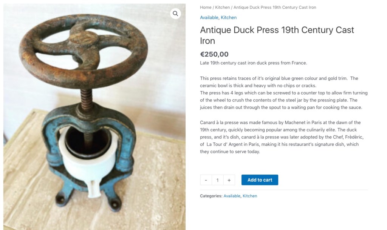Open Available beside the Categories label
This screenshot has width=387, height=230.
[232, 196]
